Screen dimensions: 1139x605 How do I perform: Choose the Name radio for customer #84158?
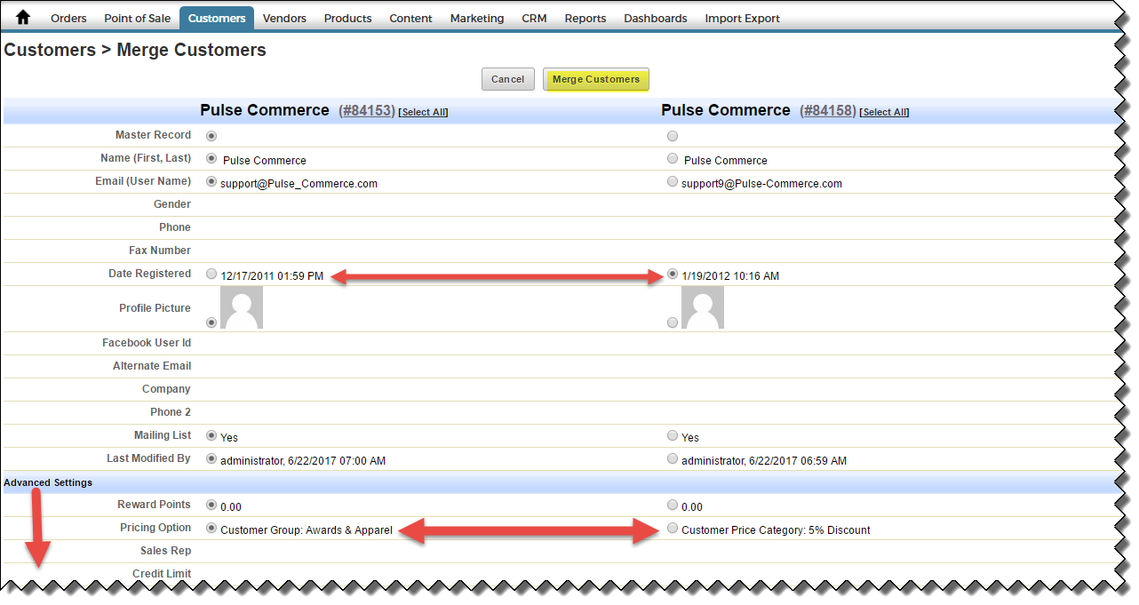pyautogui.click(x=673, y=159)
